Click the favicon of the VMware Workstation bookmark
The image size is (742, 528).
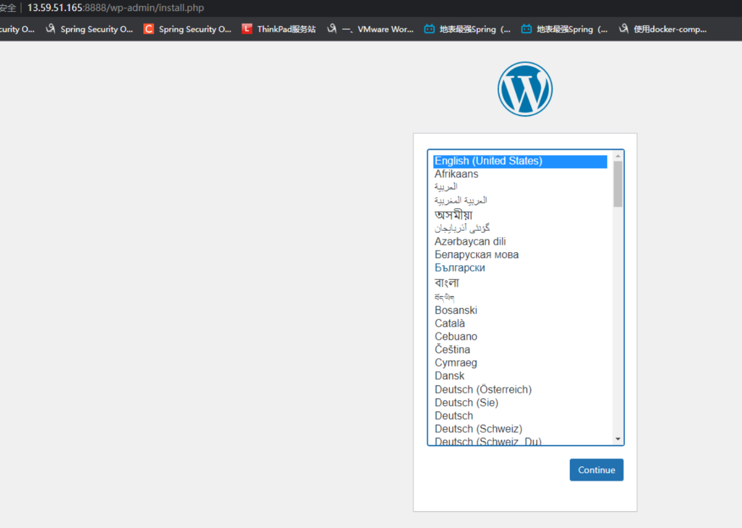332,28
